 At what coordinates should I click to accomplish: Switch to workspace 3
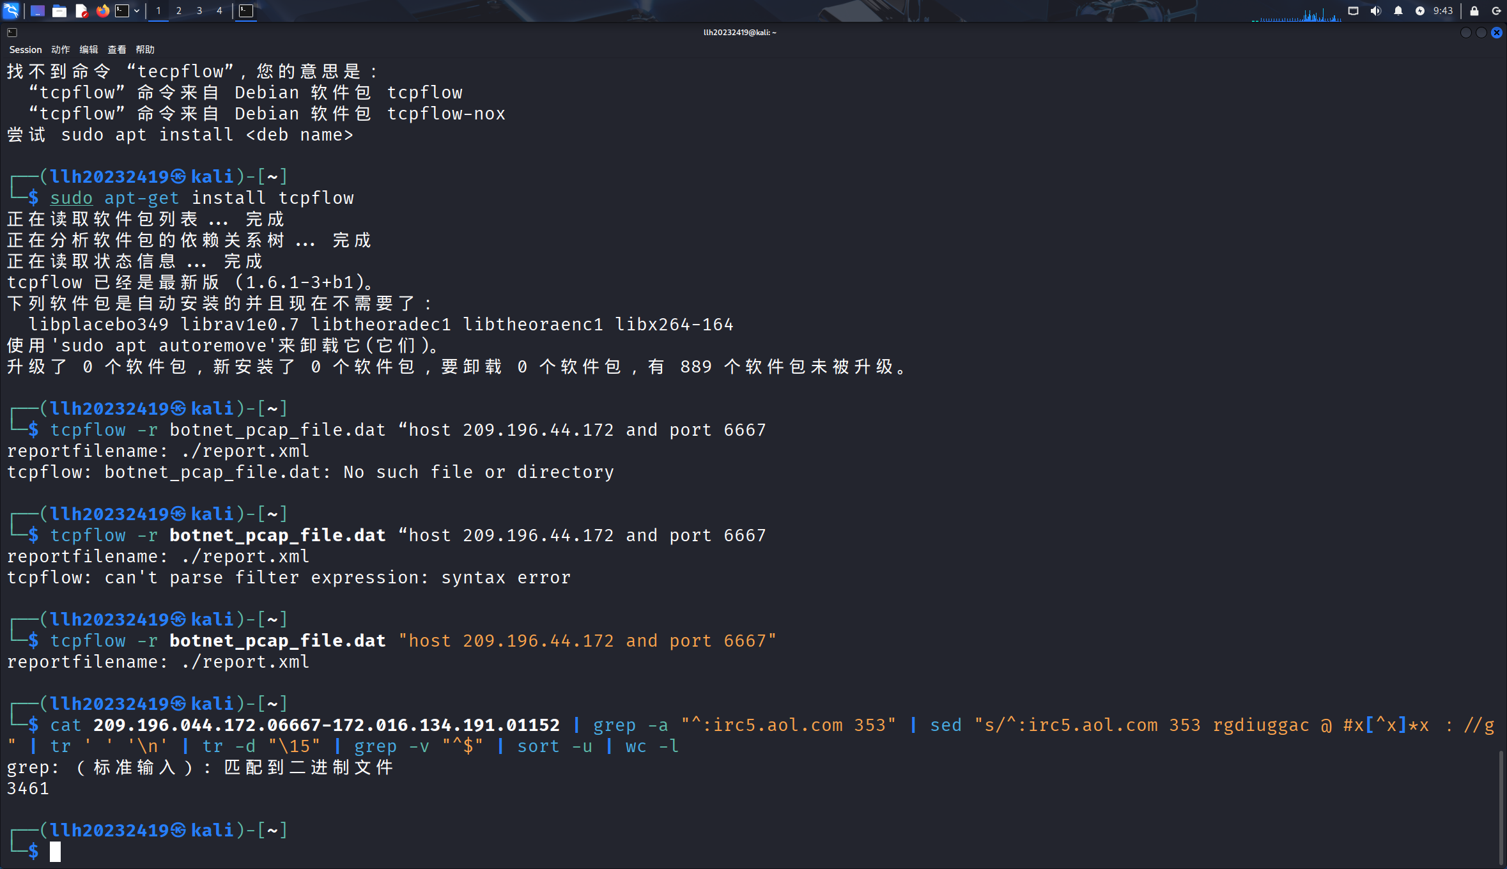click(199, 11)
